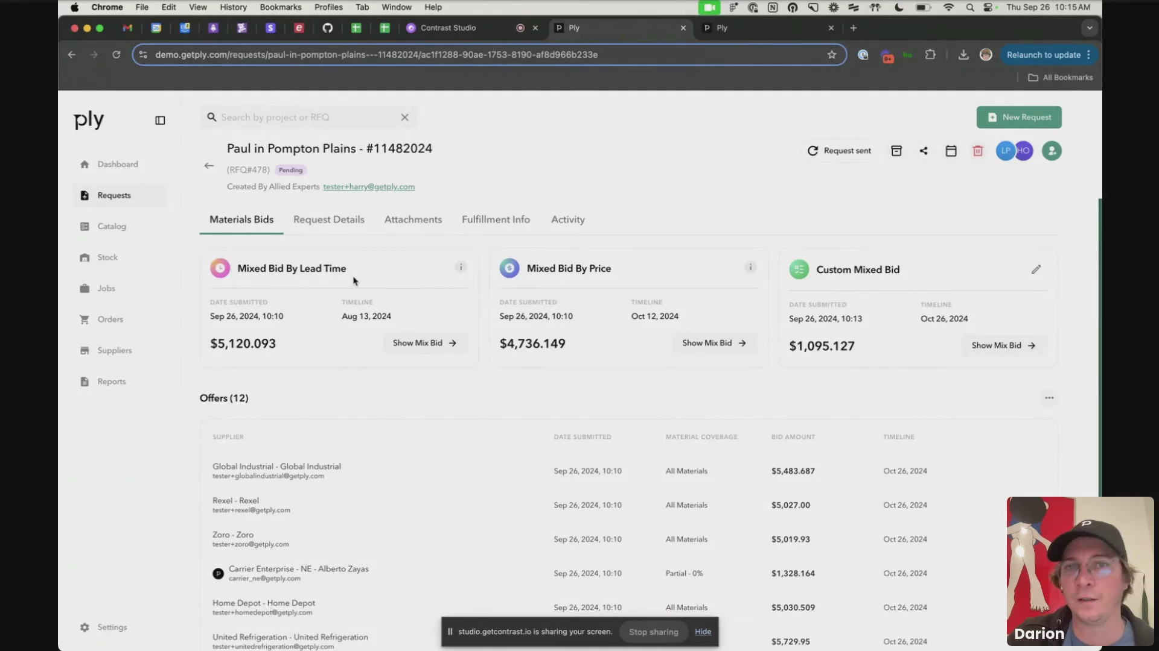Image resolution: width=1159 pixels, height=651 pixels.
Task: Open macOS Spotlight search icon
Action: tap(969, 7)
